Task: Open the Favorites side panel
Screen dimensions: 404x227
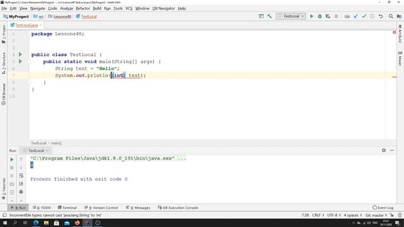Action: point(4,189)
